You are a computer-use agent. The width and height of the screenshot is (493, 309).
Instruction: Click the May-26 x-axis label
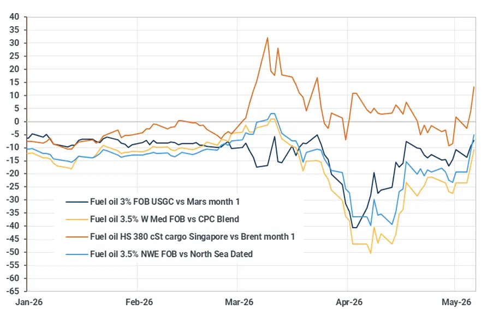tap(456, 302)
